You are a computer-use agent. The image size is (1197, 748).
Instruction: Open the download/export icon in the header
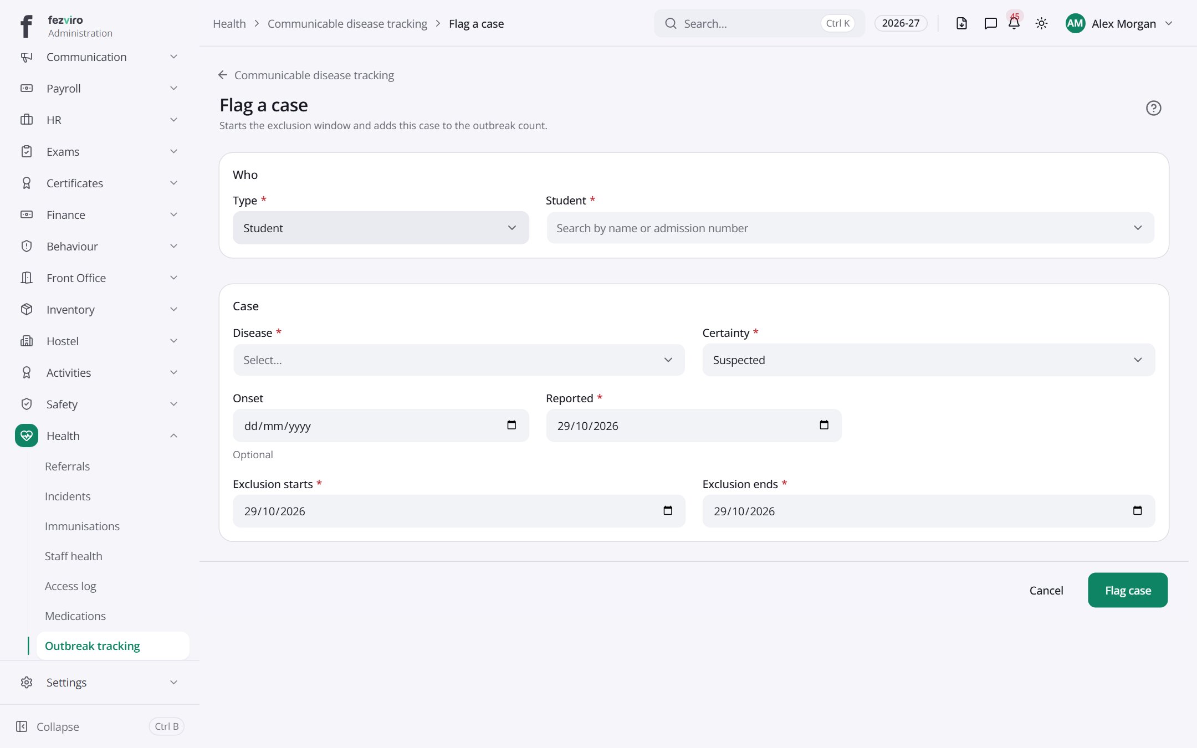coord(961,23)
